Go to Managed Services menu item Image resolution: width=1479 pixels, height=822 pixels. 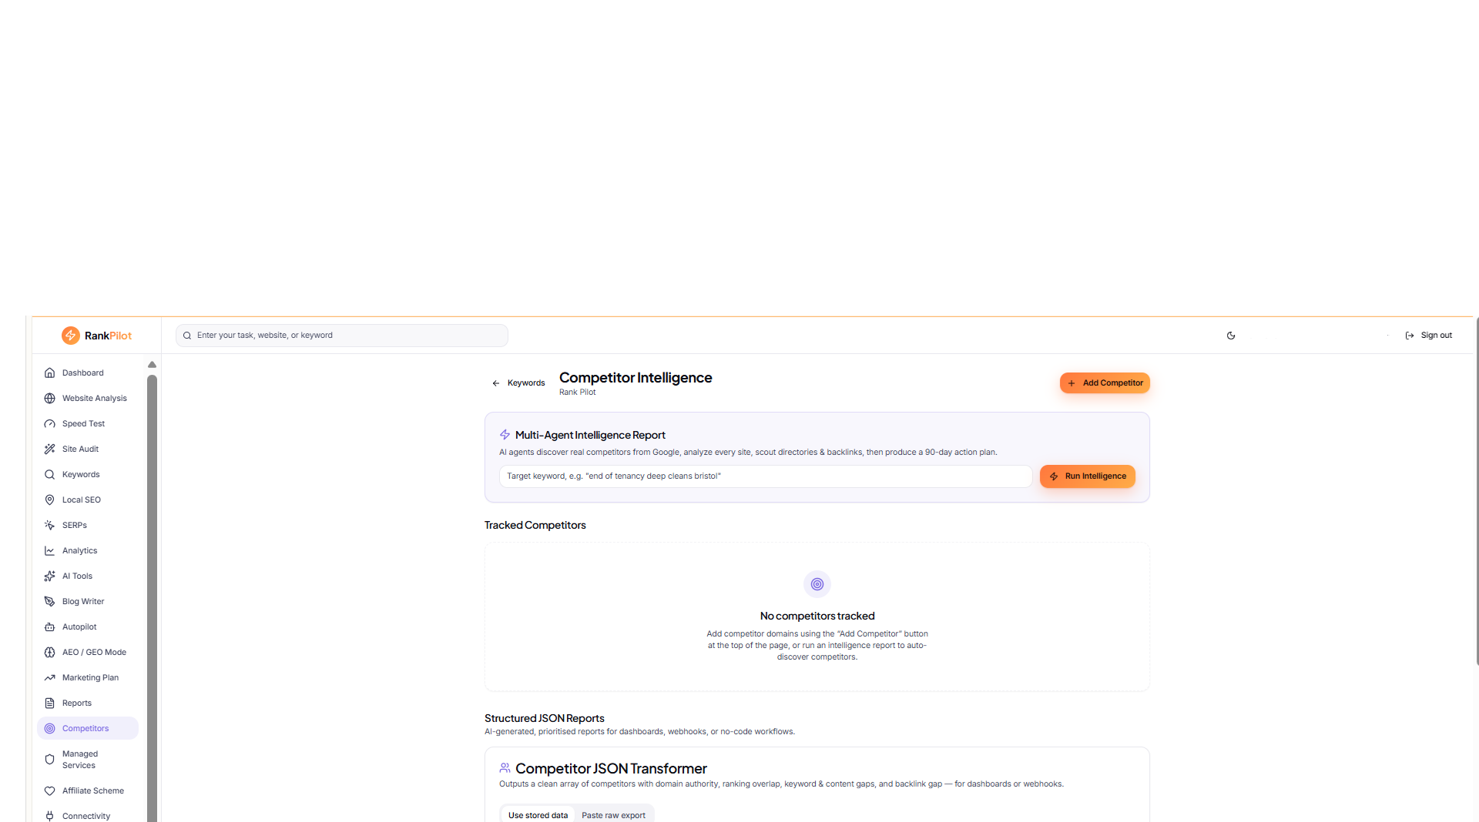point(88,759)
